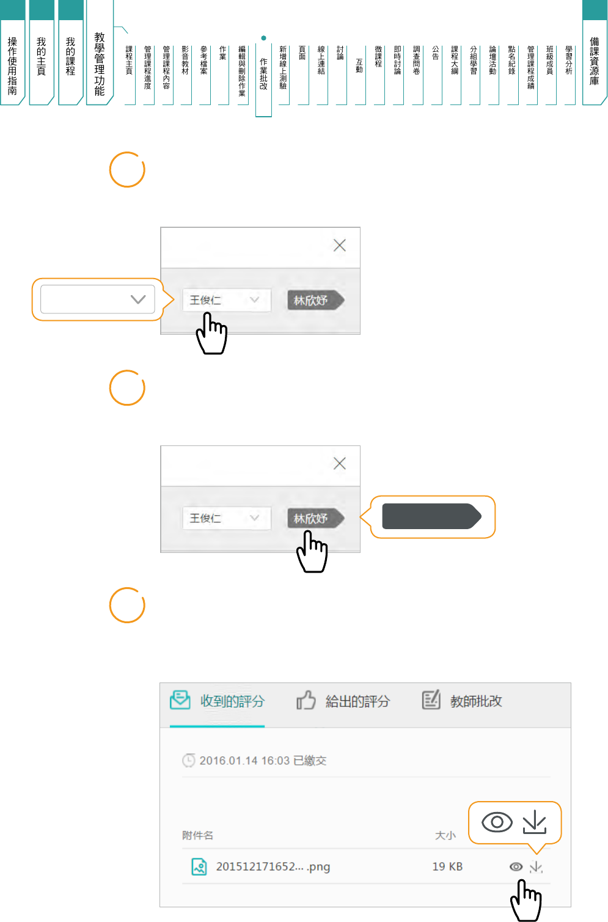
Task: Go to the 備課資源庫 tab
Action: [x=594, y=61]
